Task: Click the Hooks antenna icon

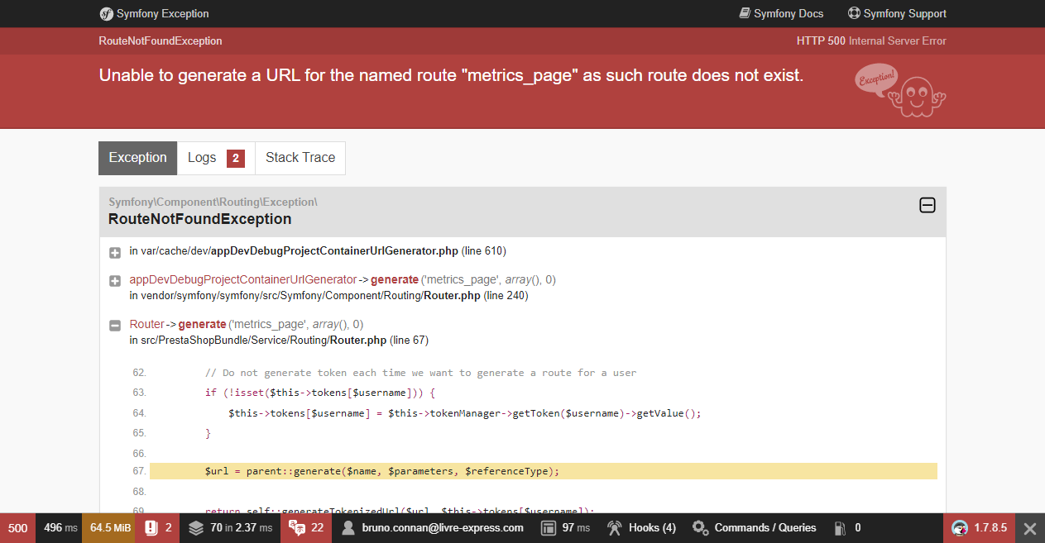Action: click(x=615, y=528)
